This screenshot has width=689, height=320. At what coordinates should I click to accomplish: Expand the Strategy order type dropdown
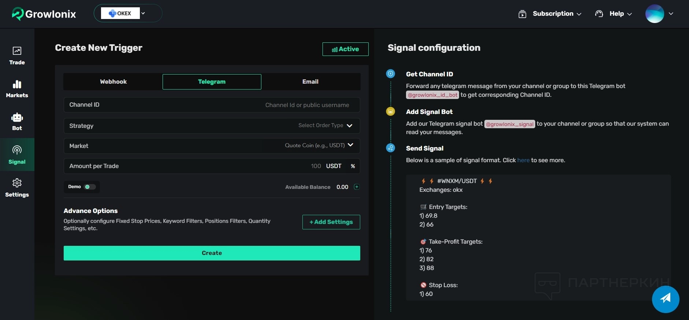pyautogui.click(x=325, y=126)
